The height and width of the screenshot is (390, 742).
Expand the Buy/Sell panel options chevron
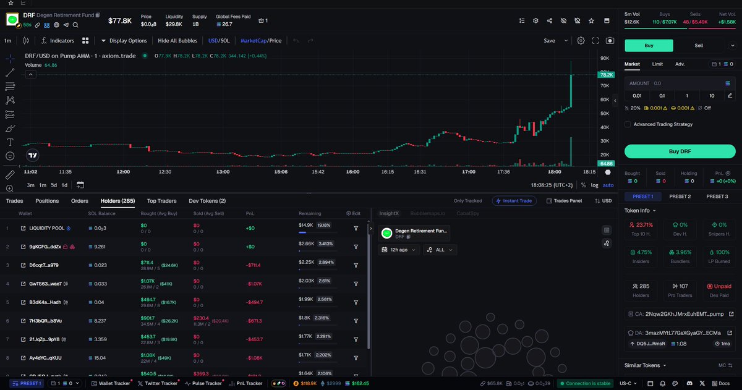(733, 45)
